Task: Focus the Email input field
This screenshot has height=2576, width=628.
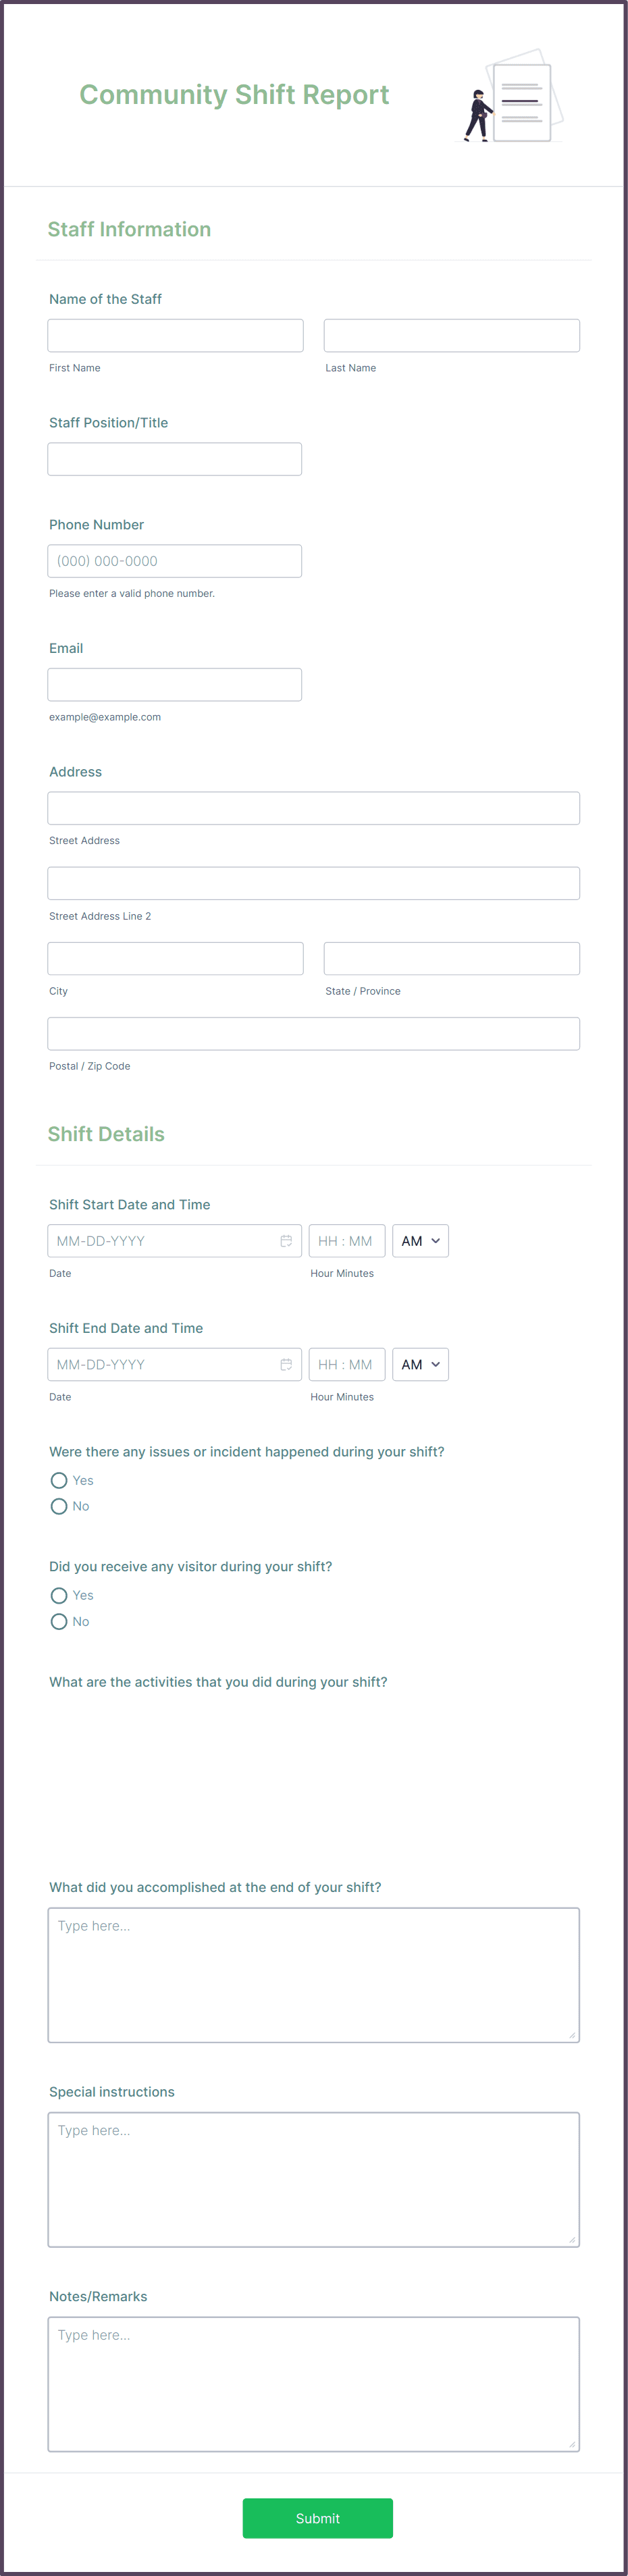Action: point(175,684)
